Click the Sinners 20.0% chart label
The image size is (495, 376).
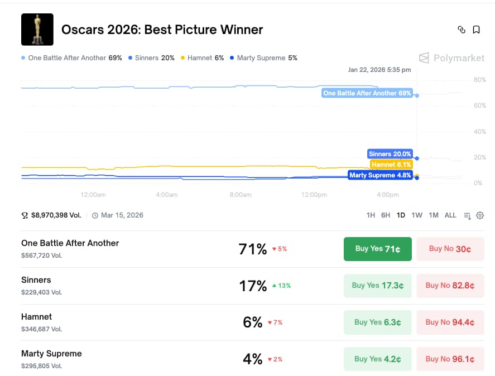[390, 154]
